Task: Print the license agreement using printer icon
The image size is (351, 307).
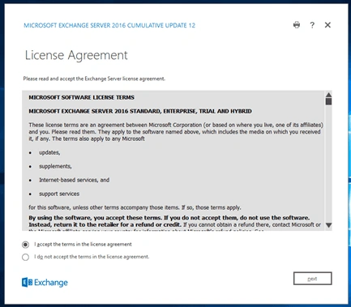Action: [297, 25]
